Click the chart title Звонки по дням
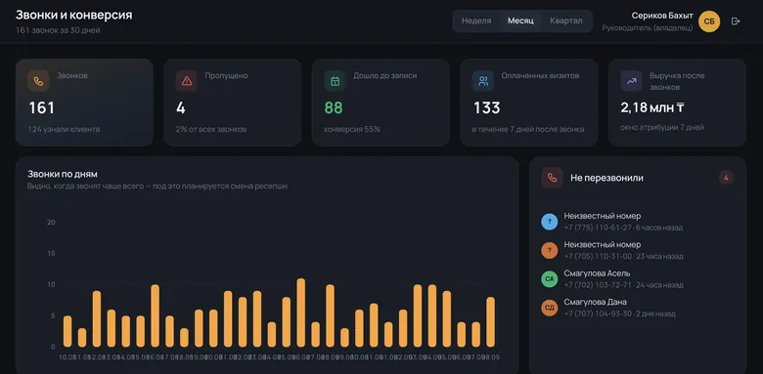763x374 pixels. tap(63, 174)
